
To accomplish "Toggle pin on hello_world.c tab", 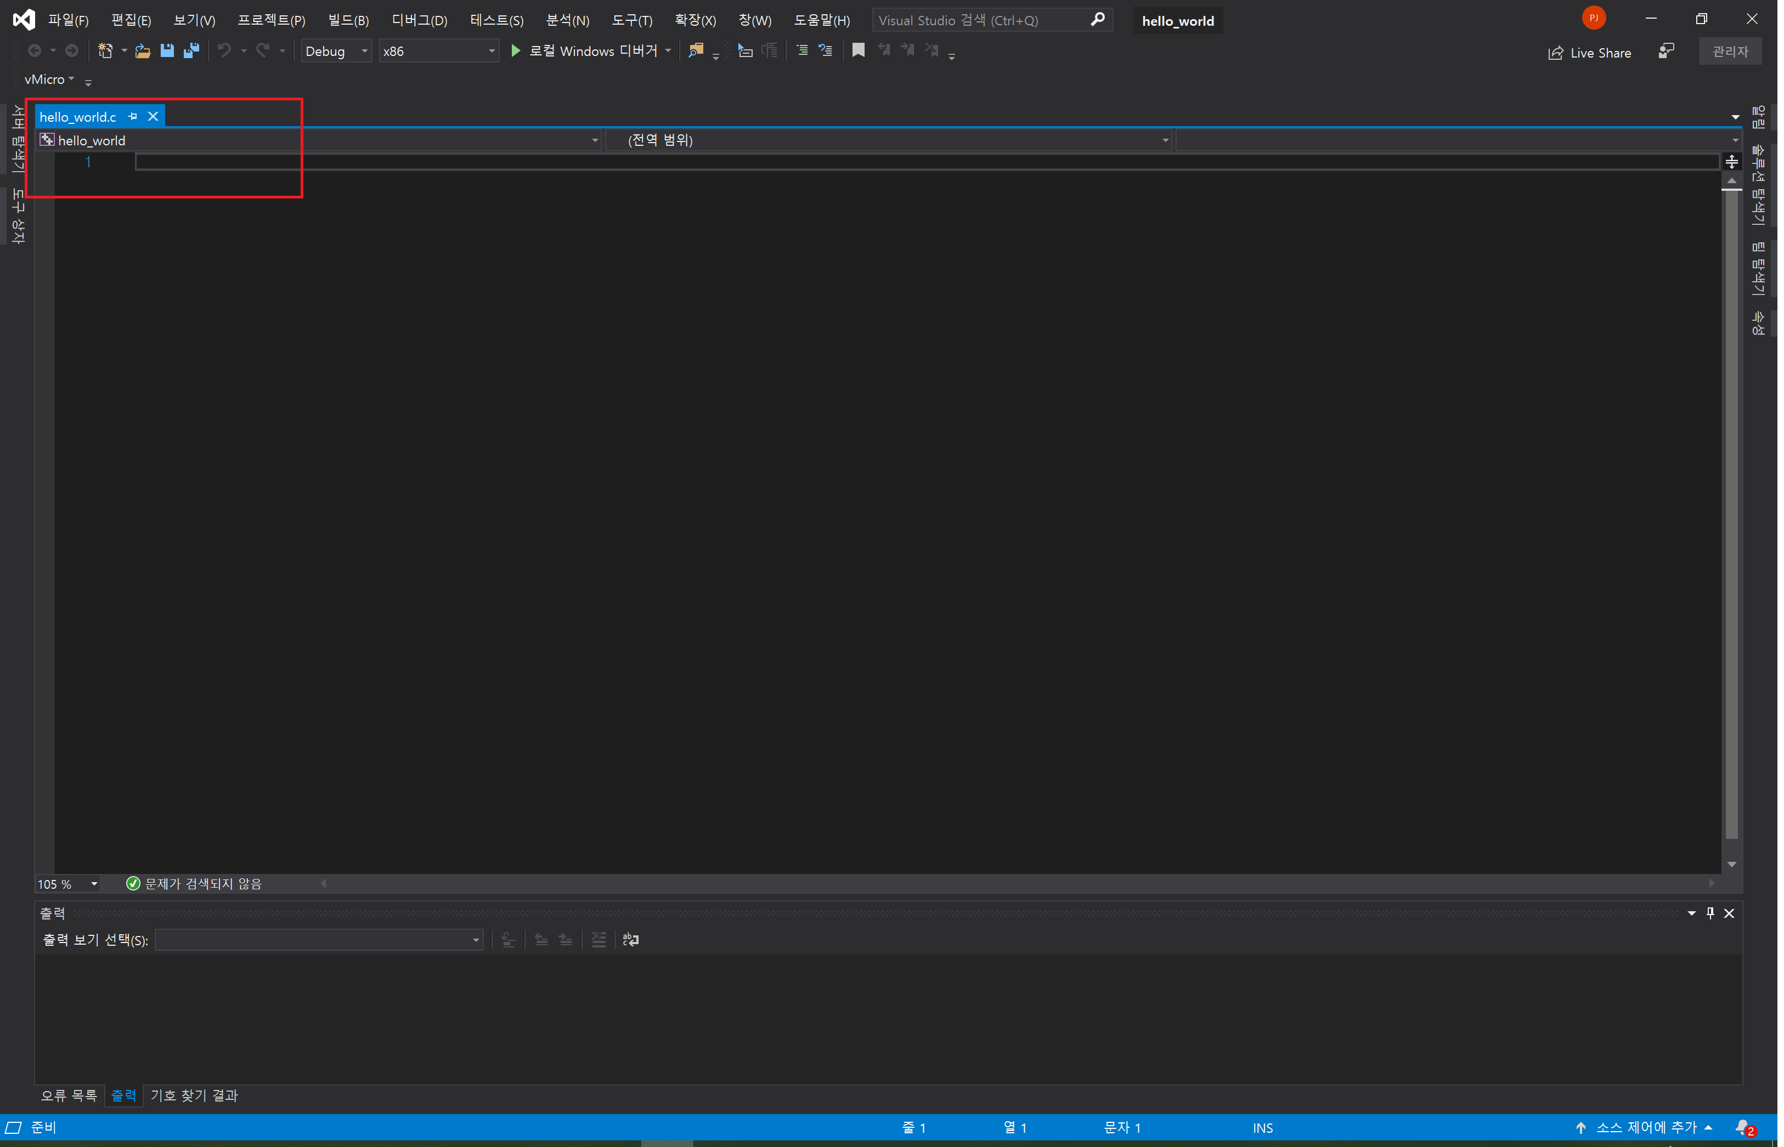I will tap(133, 116).
